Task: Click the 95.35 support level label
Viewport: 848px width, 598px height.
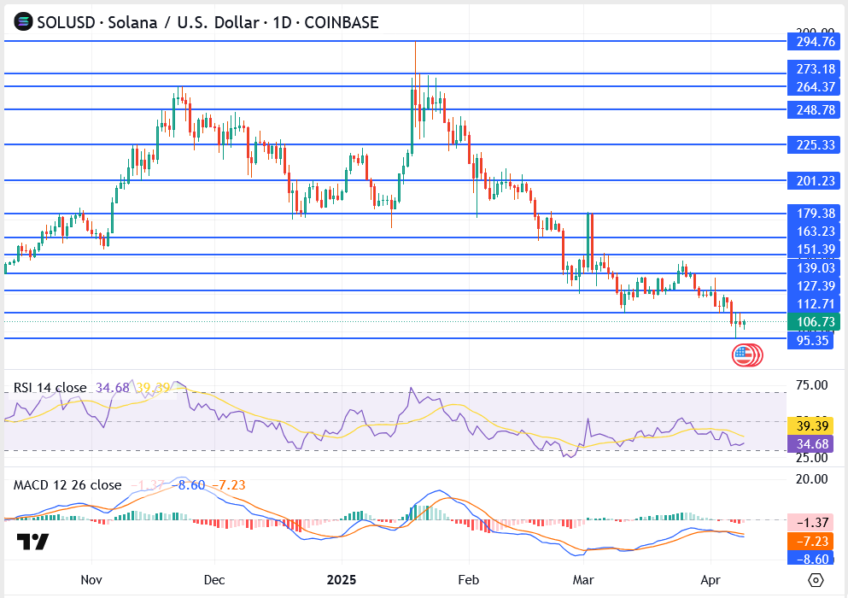Action: [815, 339]
